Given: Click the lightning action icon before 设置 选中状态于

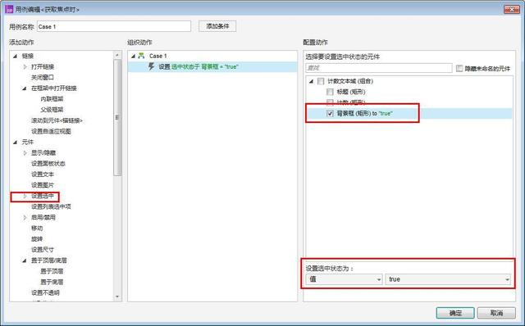Looking at the screenshot, I should (x=151, y=66).
